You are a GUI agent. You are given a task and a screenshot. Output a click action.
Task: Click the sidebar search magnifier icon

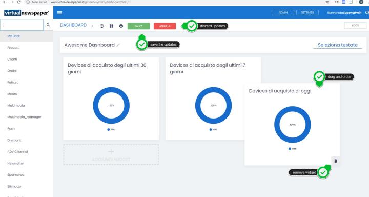click(x=48, y=25)
